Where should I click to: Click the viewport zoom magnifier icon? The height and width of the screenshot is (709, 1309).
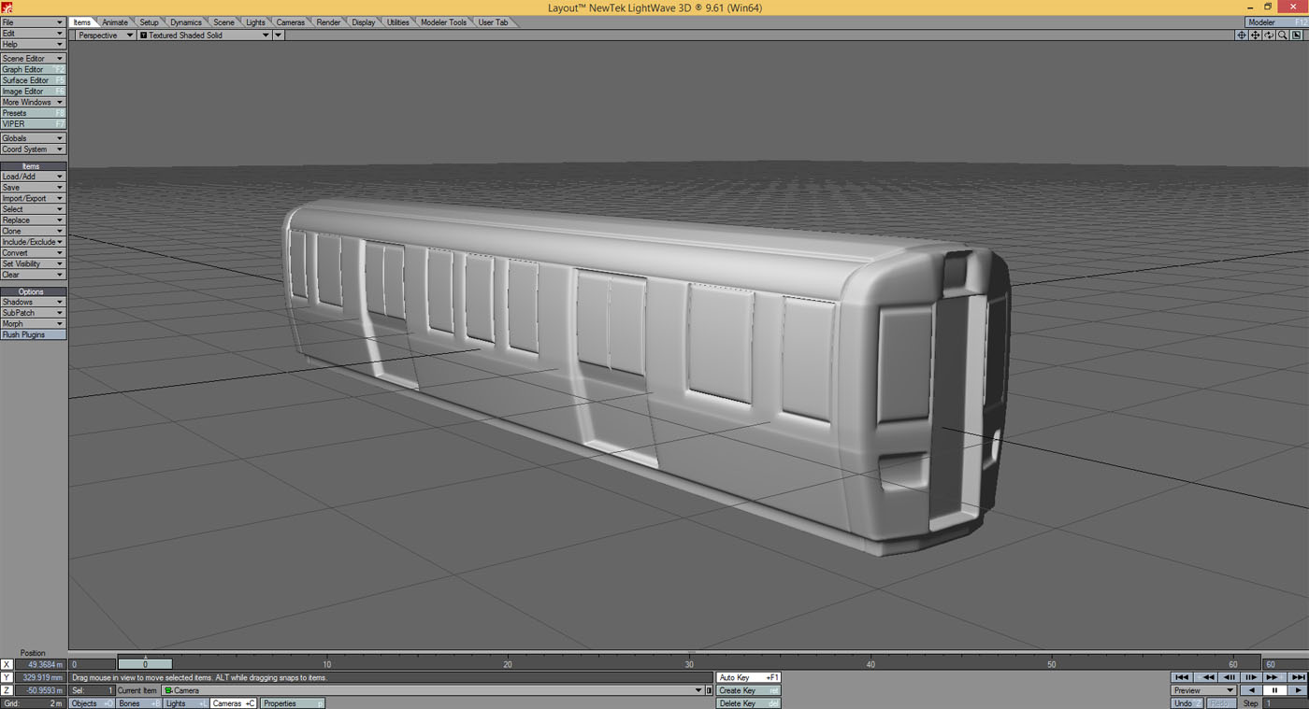[1283, 35]
